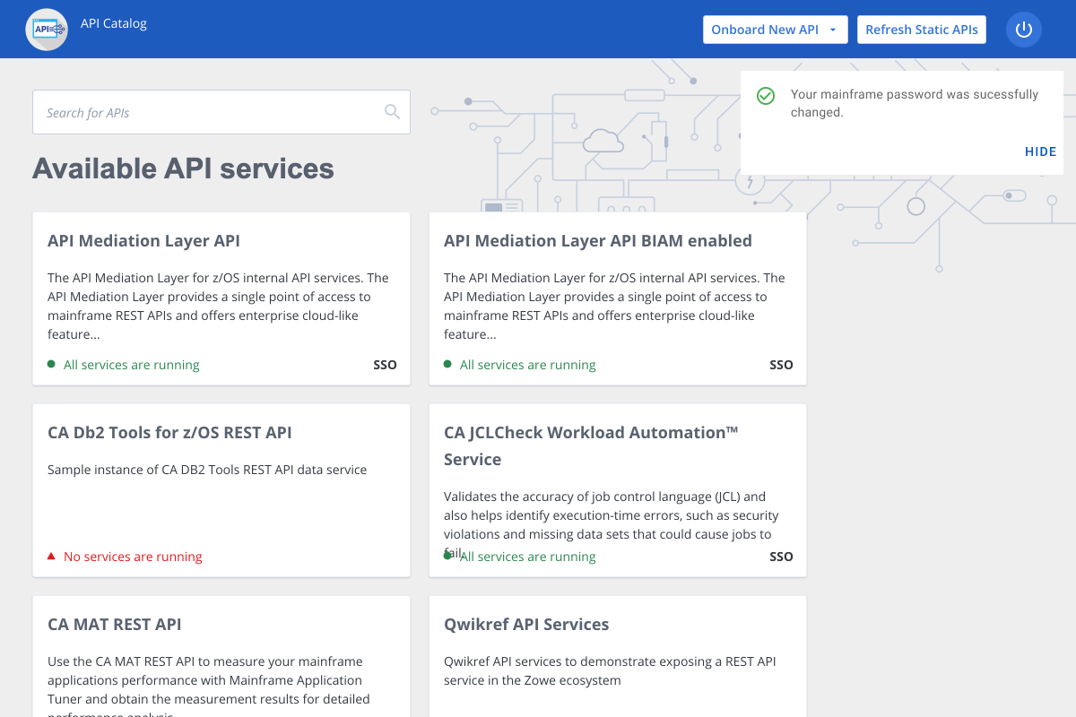The image size is (1076, 717).
Task: Click the API Catalog logo icon
Action: click(47, 30)
